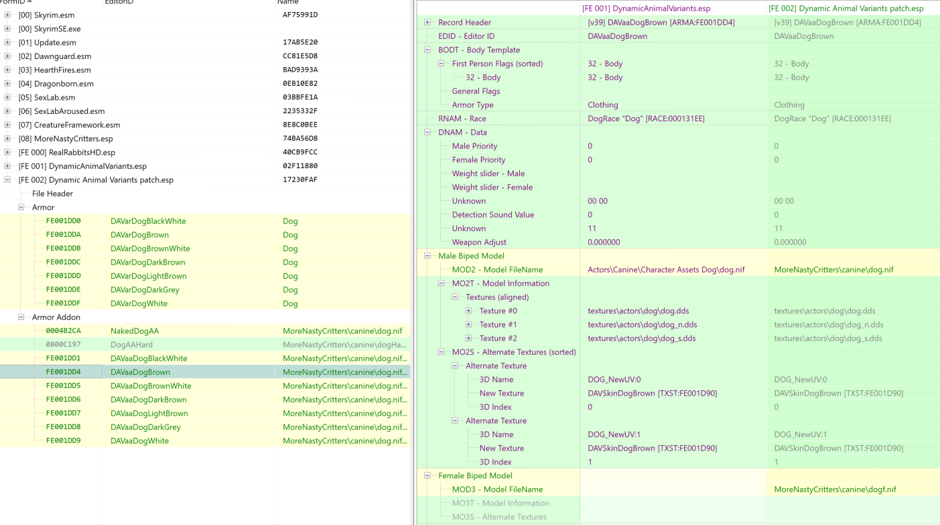The width and height of the screenshot is (940, 525).
Task: Collapse First Person Flags (sorted)
Action: (x=442, y=64)
